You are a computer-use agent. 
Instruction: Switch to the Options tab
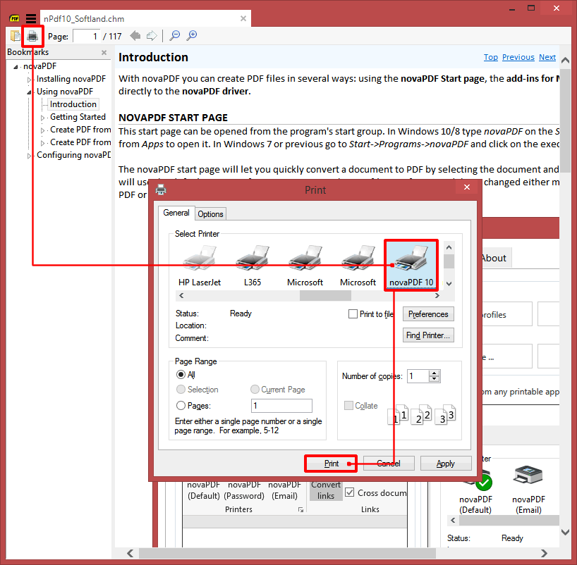[210, 213]
